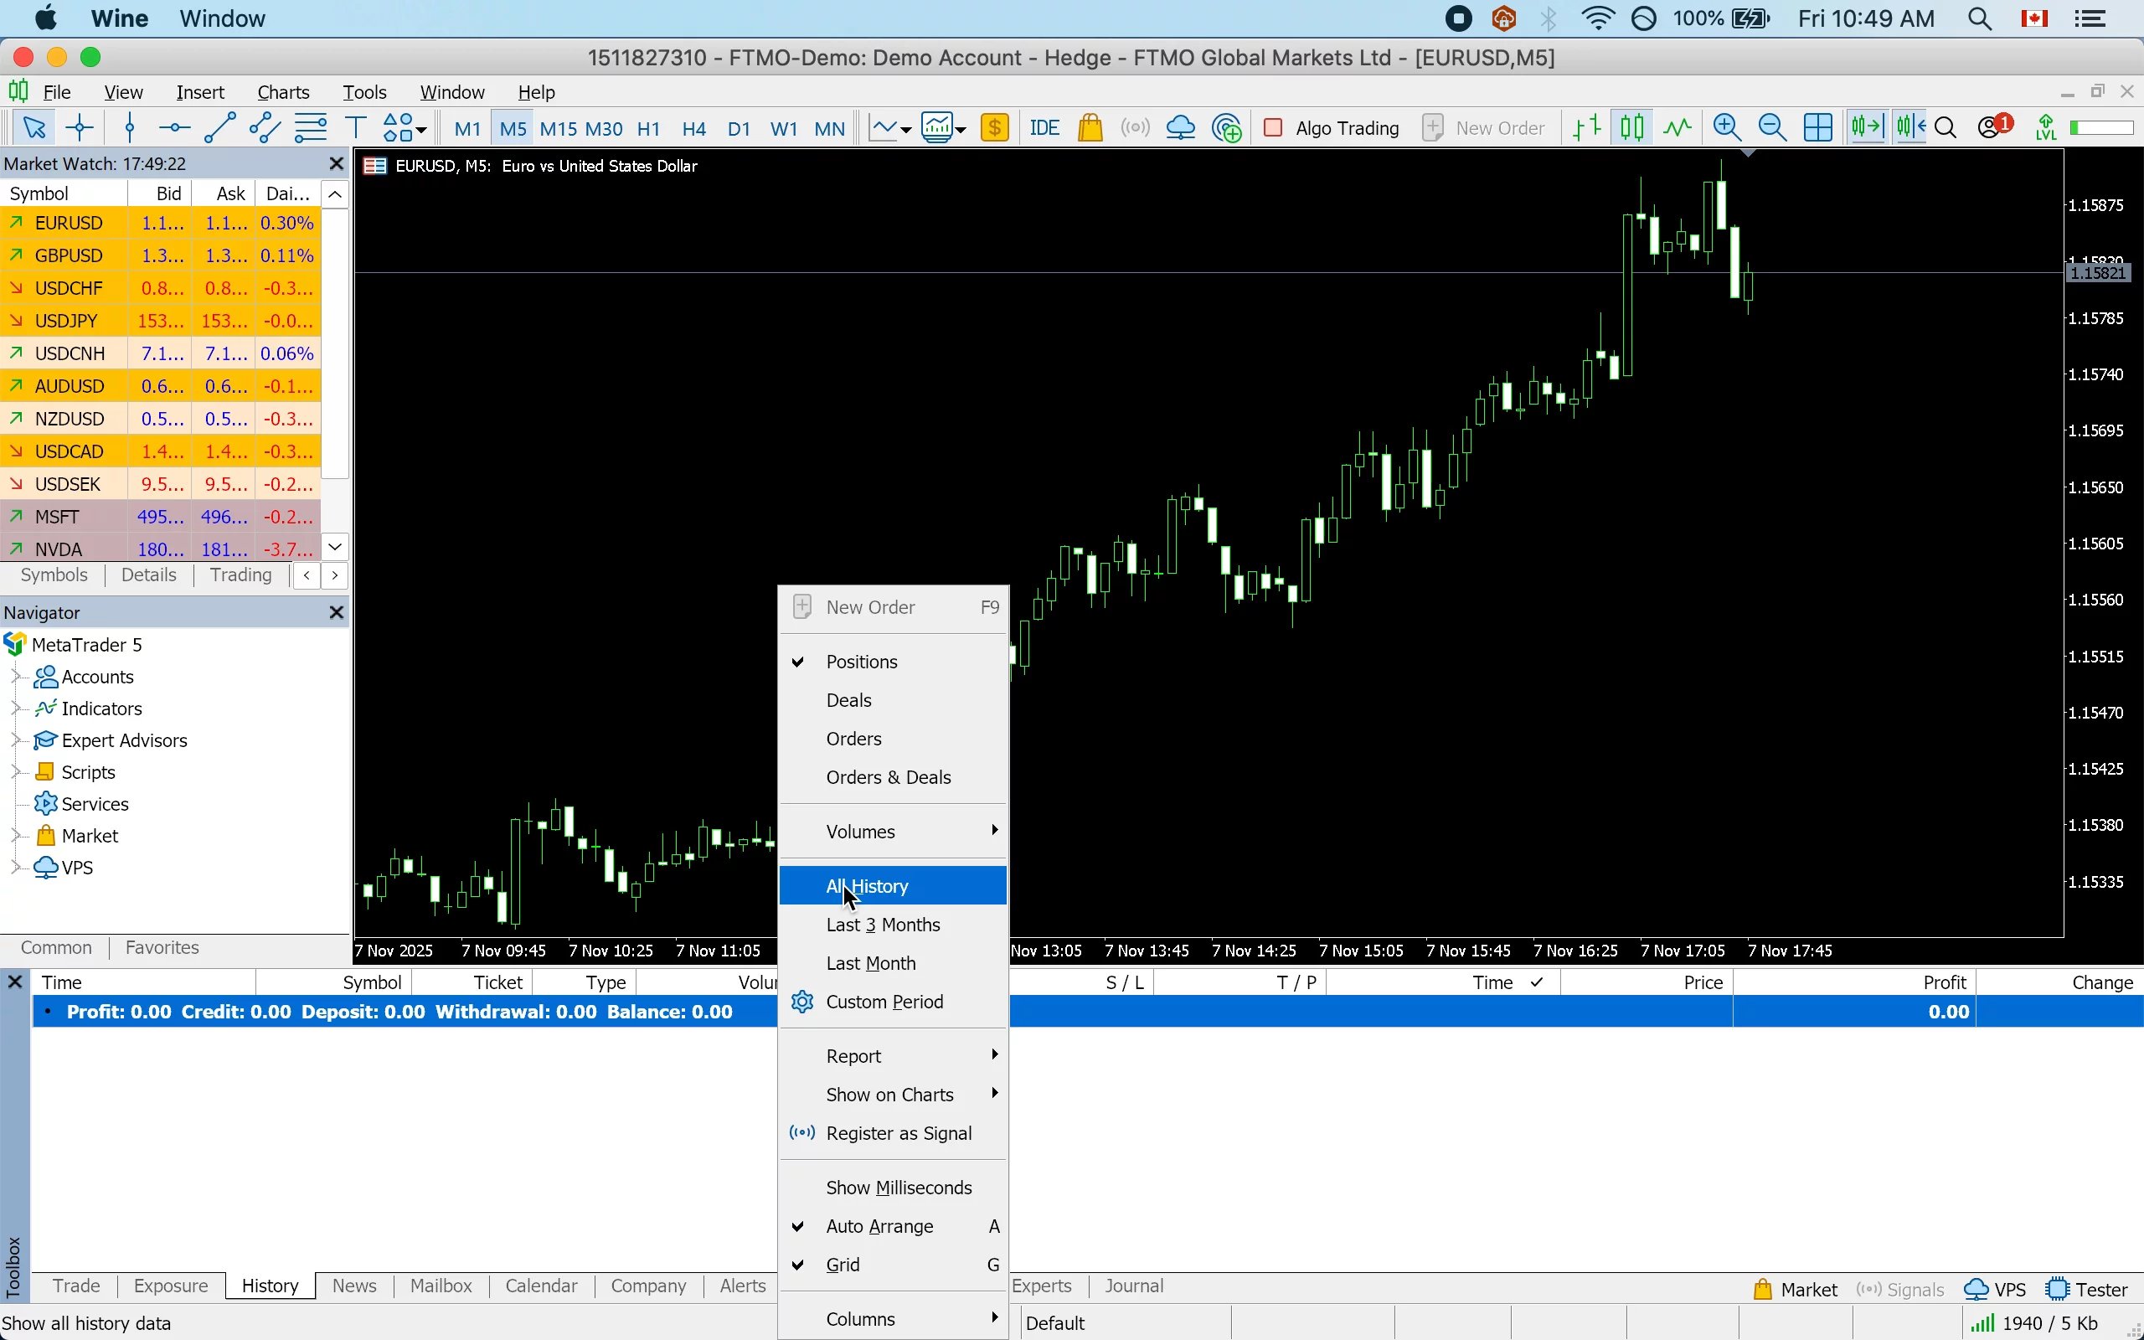Uncheck Positions in the context menu
This screenshot has width=2144, height=1340.
[860, 661]
